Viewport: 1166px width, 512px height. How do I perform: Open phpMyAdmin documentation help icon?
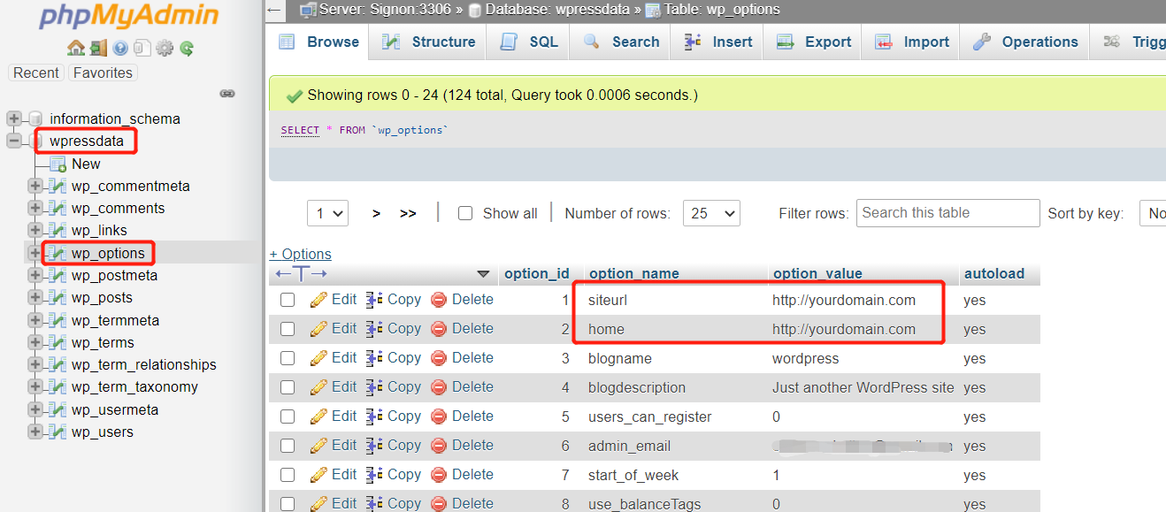click(120, 49)
